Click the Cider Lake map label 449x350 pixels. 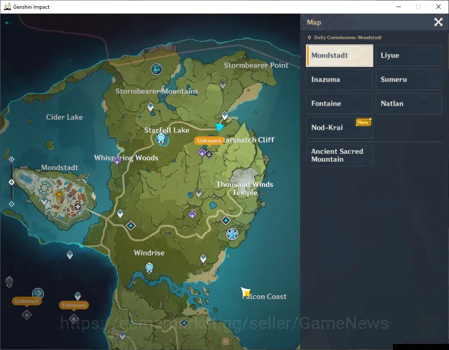(64, 117)
